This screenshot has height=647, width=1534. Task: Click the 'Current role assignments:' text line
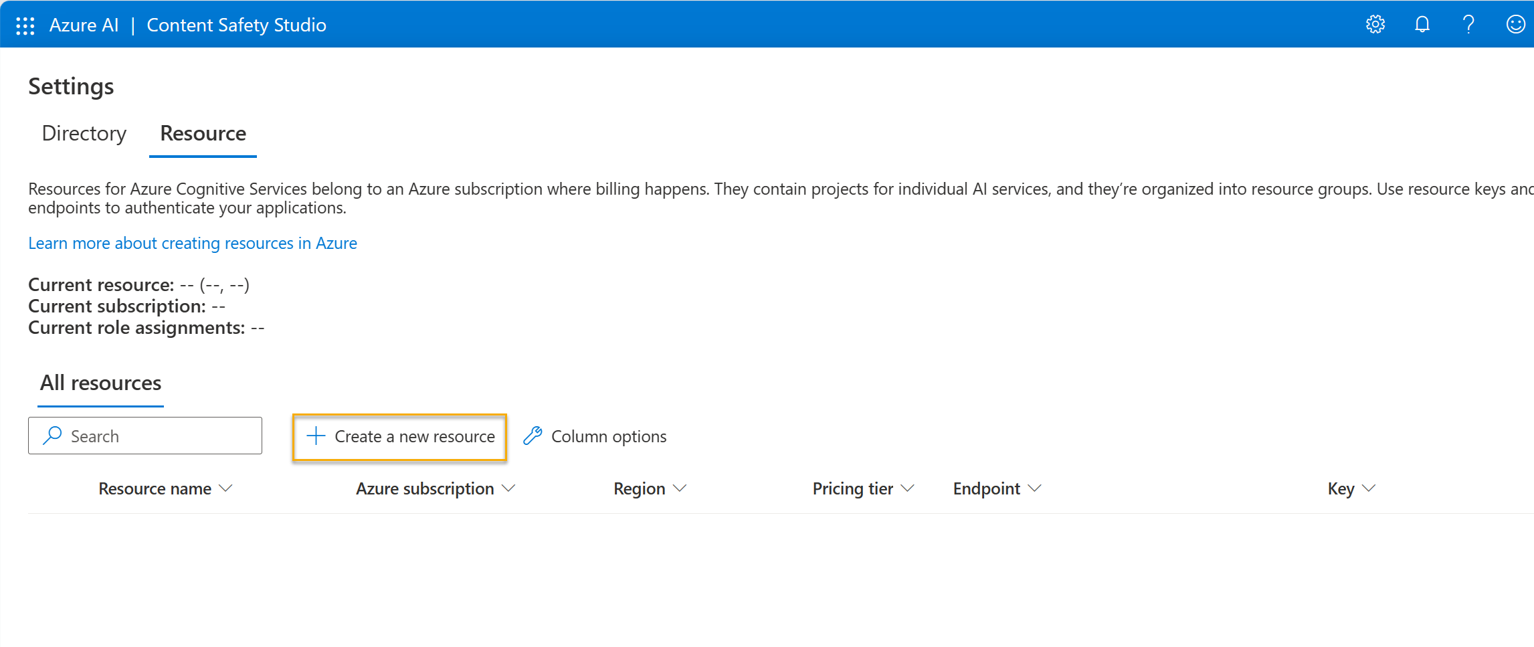coord(146,327)
